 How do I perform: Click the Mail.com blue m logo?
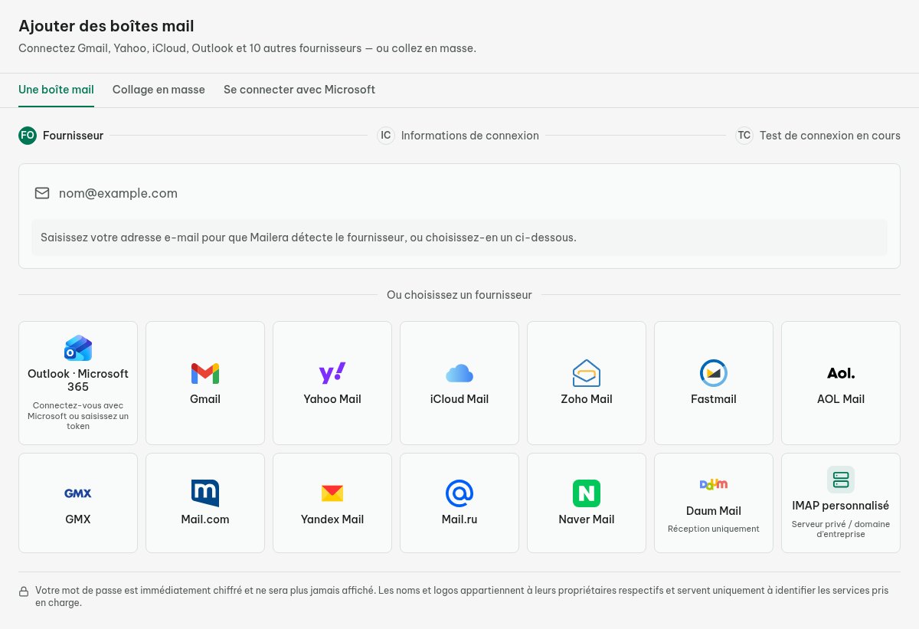coord(205,493)
